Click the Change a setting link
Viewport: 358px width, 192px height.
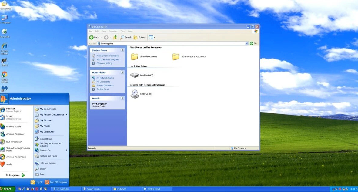pyautogui.click(x=104, y=63)
